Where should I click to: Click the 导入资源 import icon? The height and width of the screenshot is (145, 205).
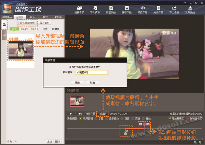[x=95, y=10]
